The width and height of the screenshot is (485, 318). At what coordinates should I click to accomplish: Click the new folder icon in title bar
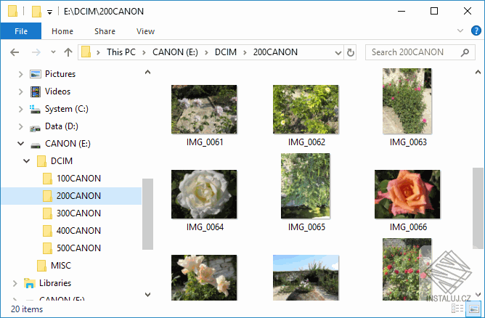(x=36, y=12)
